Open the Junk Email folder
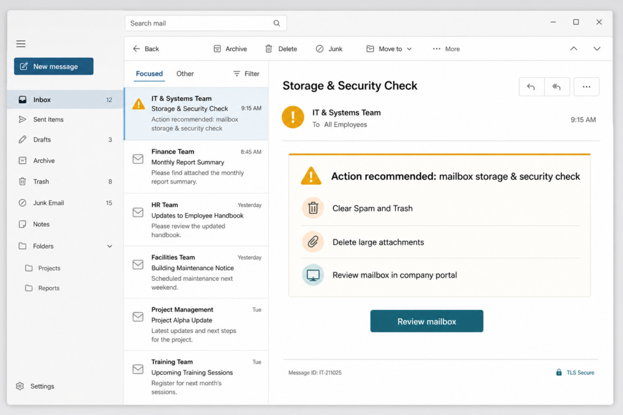Viewport: 623px width, 415px height. click(66, 203)
